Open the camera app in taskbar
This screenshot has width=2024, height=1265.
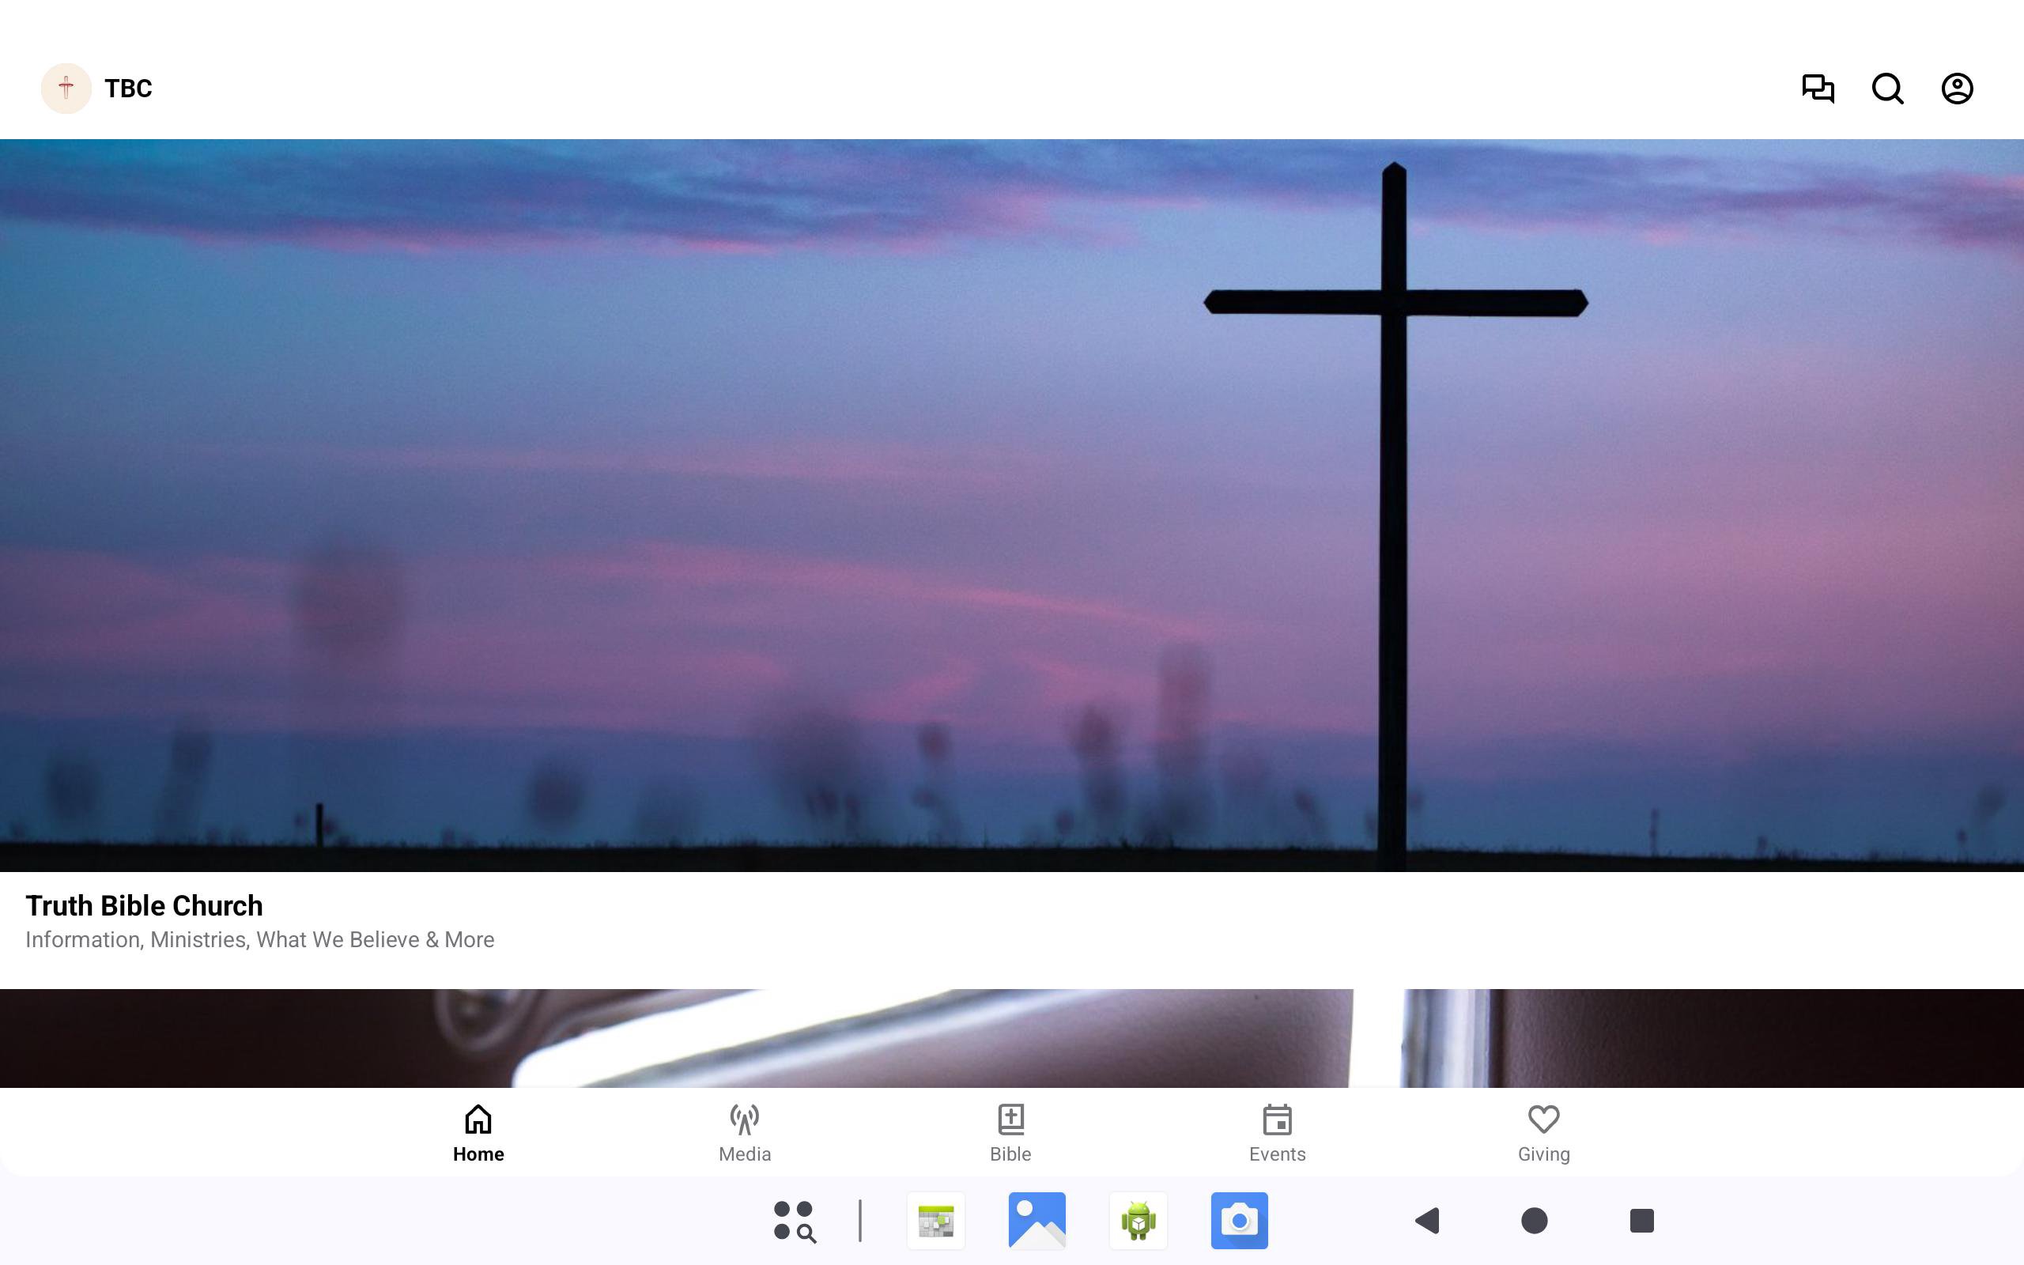click(x=1240, y=1221)
